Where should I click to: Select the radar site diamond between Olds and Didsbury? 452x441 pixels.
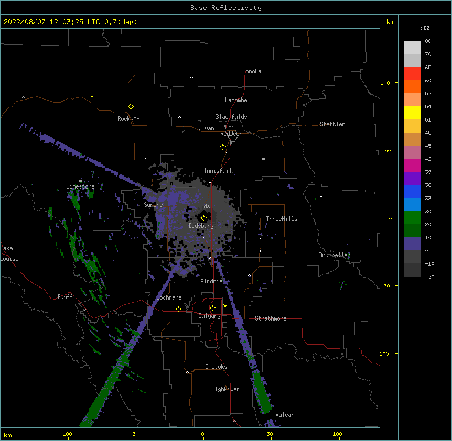point(203,218)
